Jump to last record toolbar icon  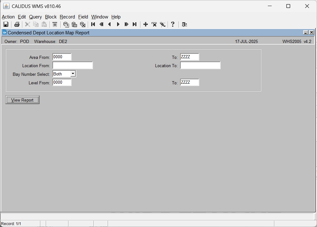[x=135, y=25]
